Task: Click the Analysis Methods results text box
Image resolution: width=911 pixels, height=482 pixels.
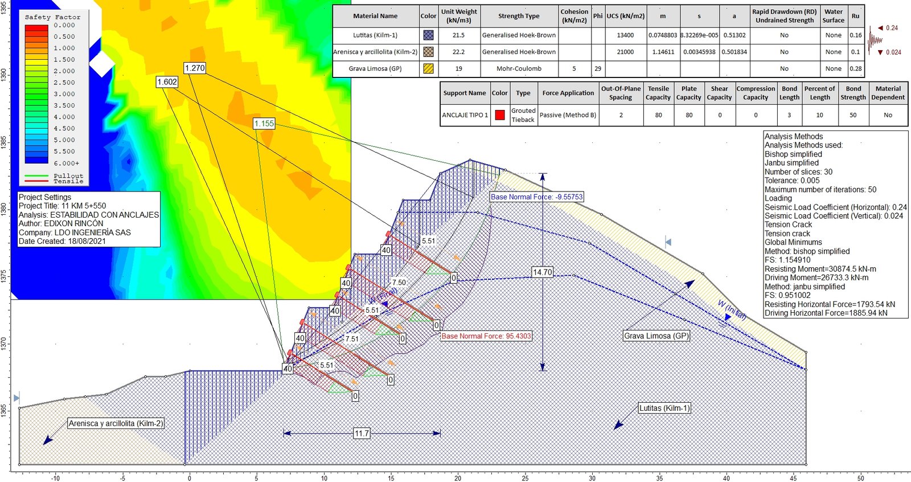Action: tap(835, 224)
